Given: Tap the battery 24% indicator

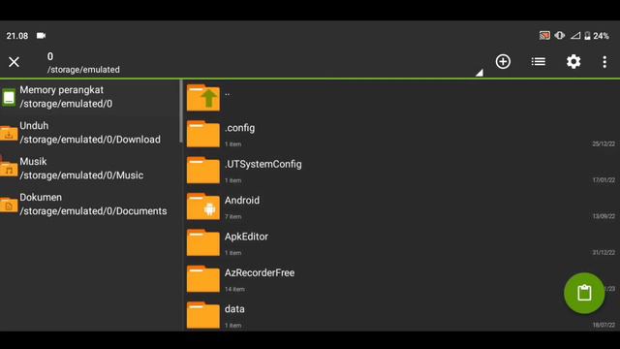Looking at the screenshot, I should (x=597, y=36).
